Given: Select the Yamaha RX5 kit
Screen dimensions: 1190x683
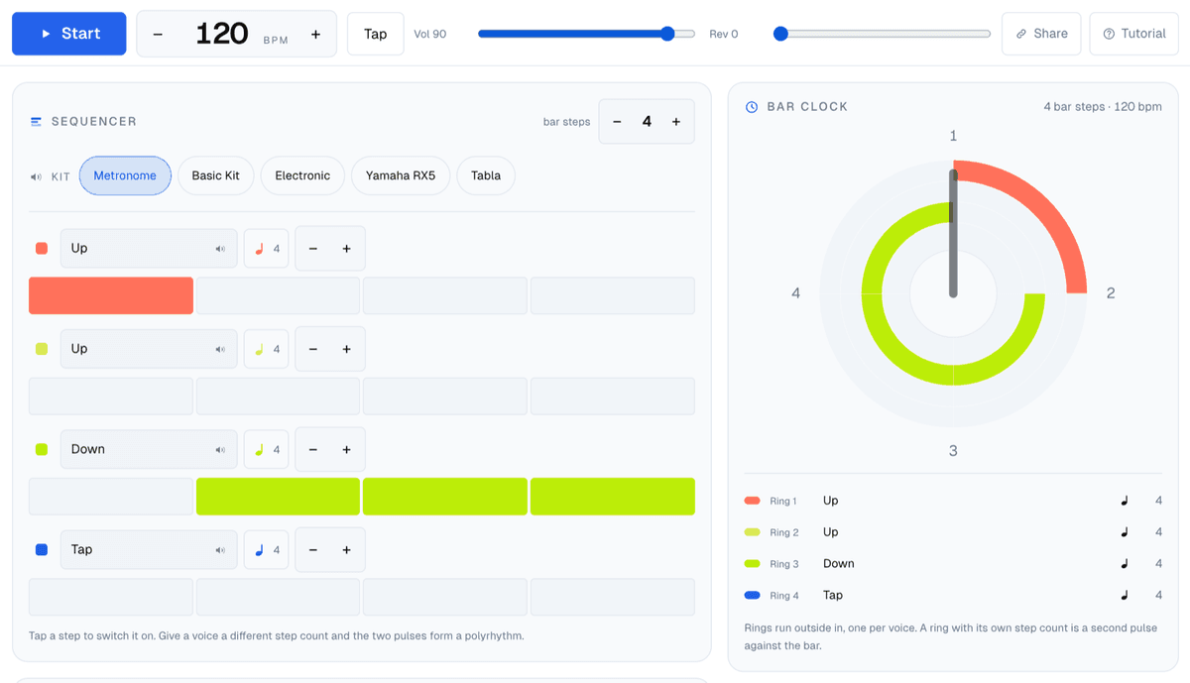Looking at the screenshot, I should (401, 176).
